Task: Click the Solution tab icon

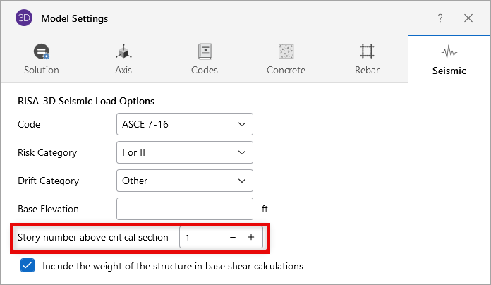Action: tap(42, 51)
